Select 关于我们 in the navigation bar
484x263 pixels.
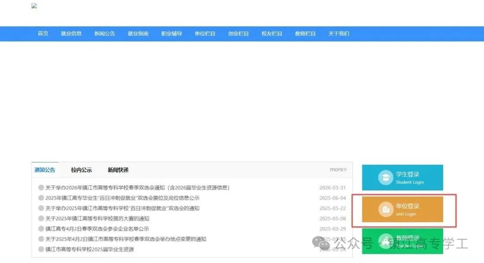tap(338, 34)
